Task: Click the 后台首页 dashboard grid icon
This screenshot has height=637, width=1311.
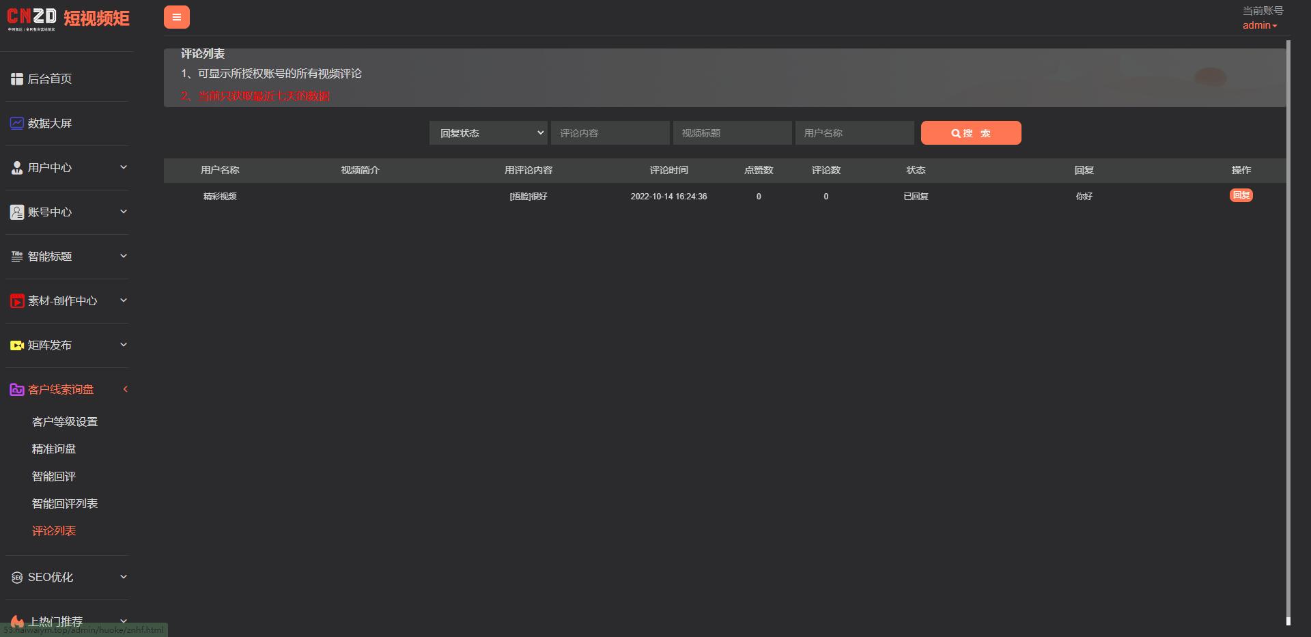Action: tap(17, 79)
